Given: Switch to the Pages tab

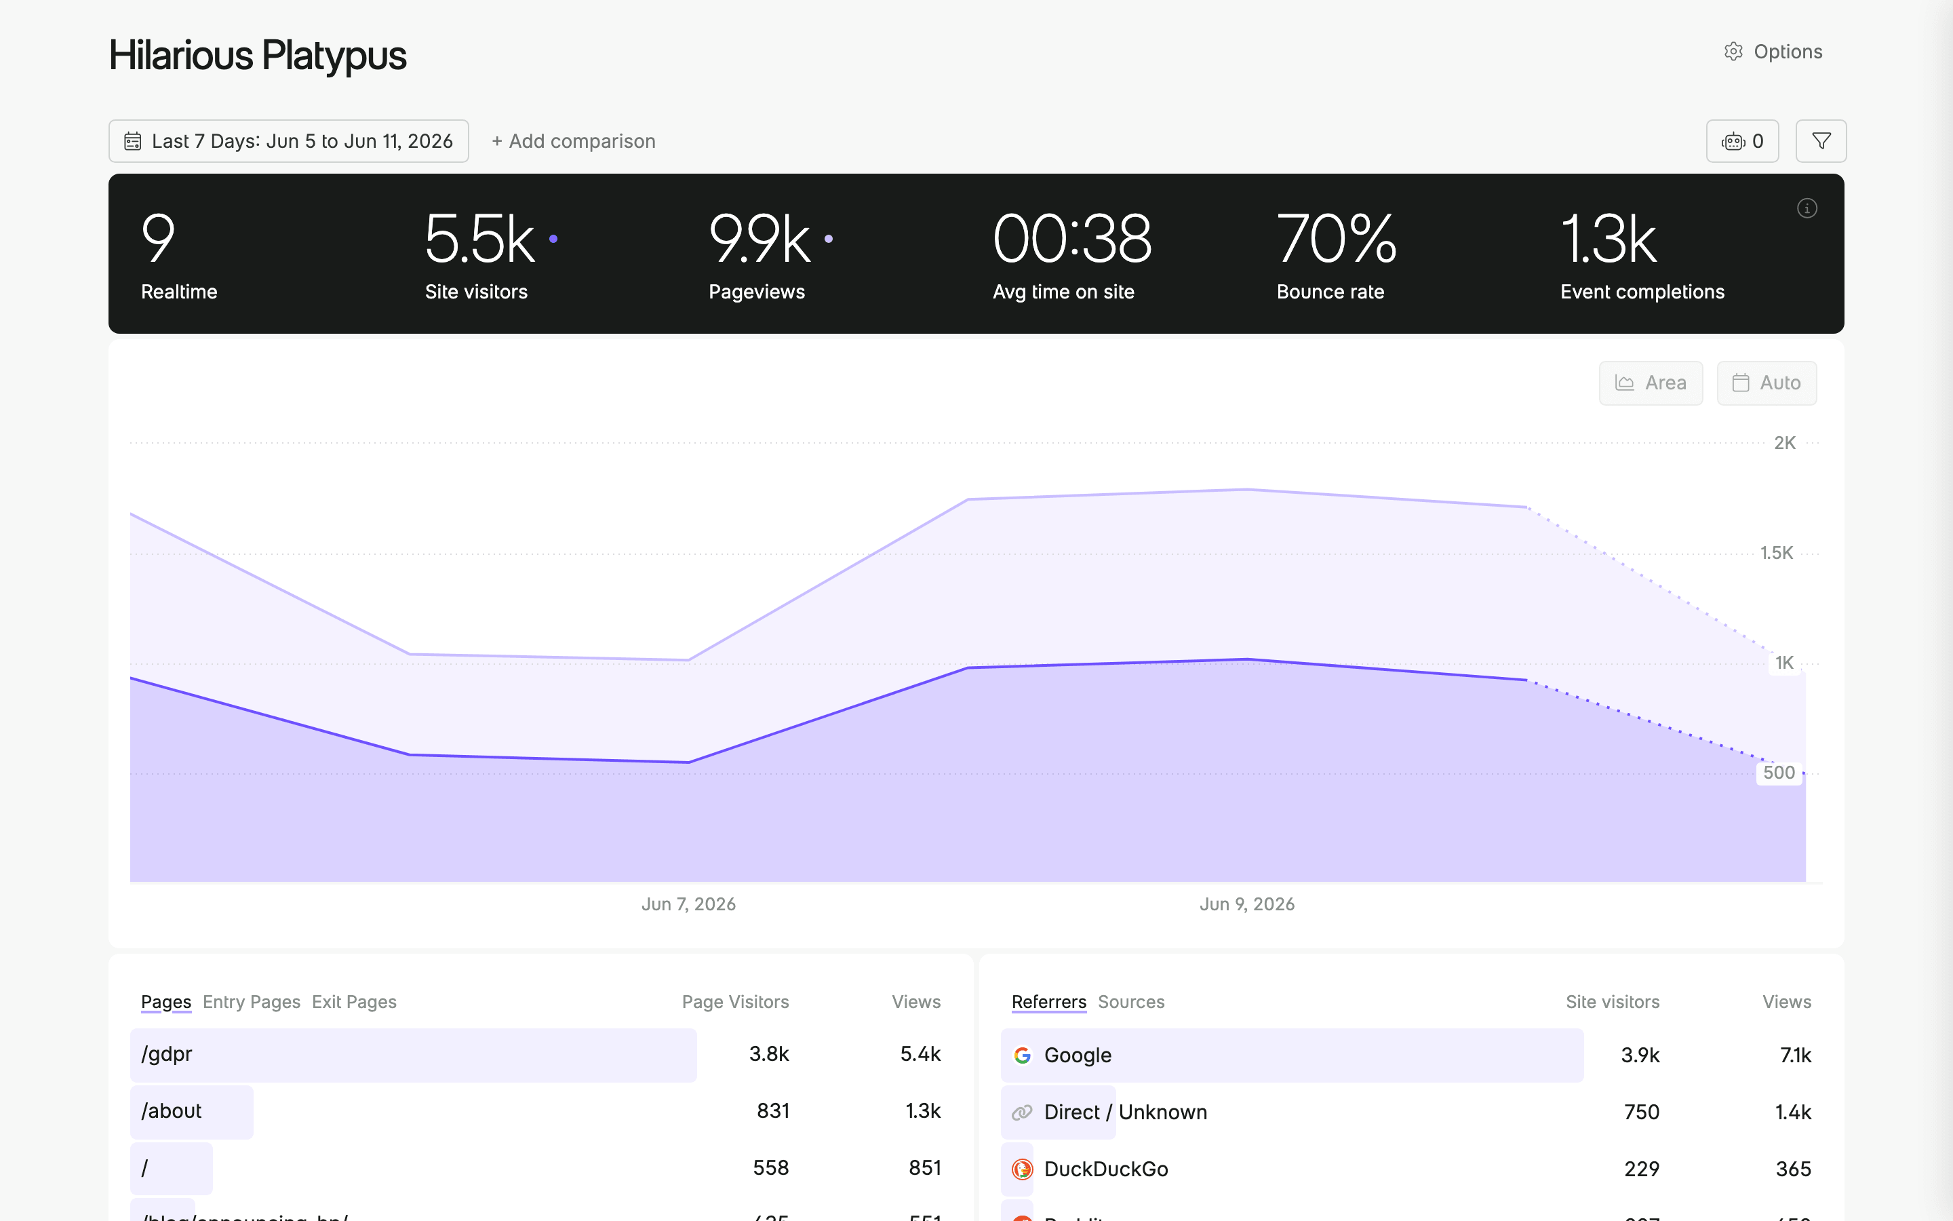Looking at the screenshot, I should click(x=166, y=1001).
